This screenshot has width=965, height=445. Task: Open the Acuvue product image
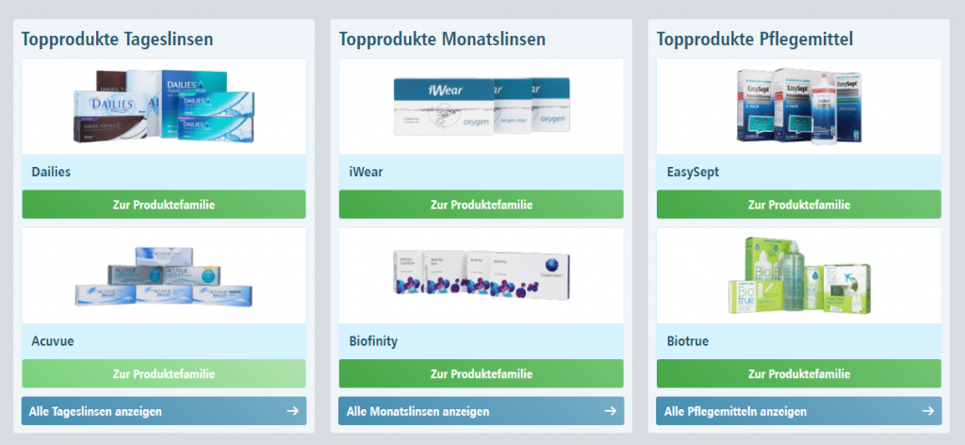[164, 275]
